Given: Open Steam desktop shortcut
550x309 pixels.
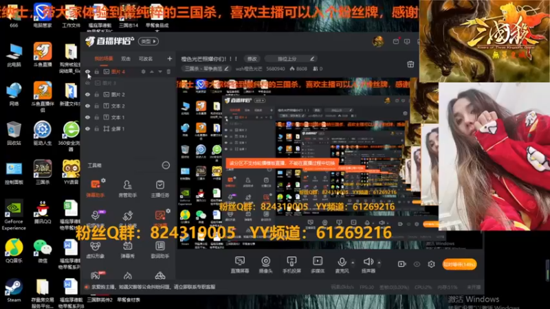Looking at the screenshot, I should pyautogui.click(x=14, y=290).
